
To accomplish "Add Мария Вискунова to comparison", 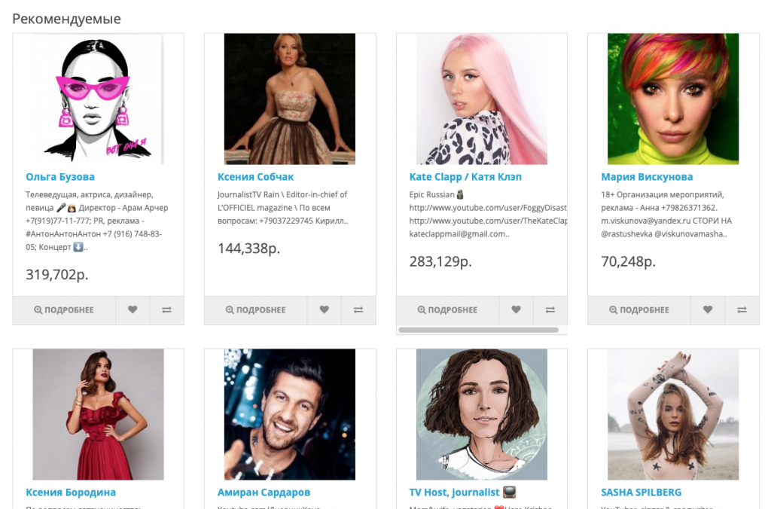I will [x=742, y=309].
